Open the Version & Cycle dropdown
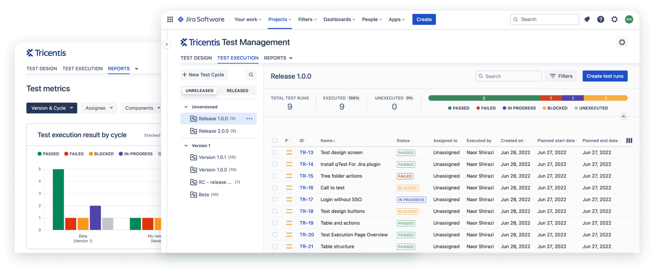 click(x=52, y=108)
